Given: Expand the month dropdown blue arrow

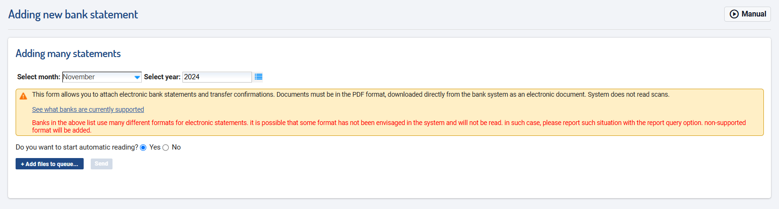Looking at the screenshot, I should point(137,77).
